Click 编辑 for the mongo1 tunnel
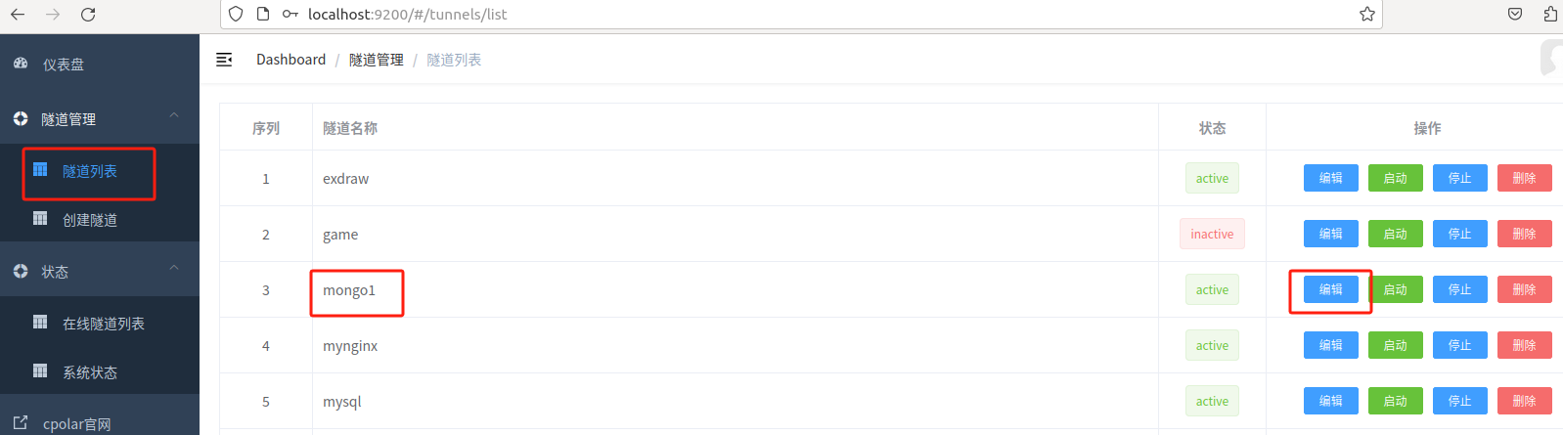This screenshot has width=1563, height=435. pos(1330,289)
